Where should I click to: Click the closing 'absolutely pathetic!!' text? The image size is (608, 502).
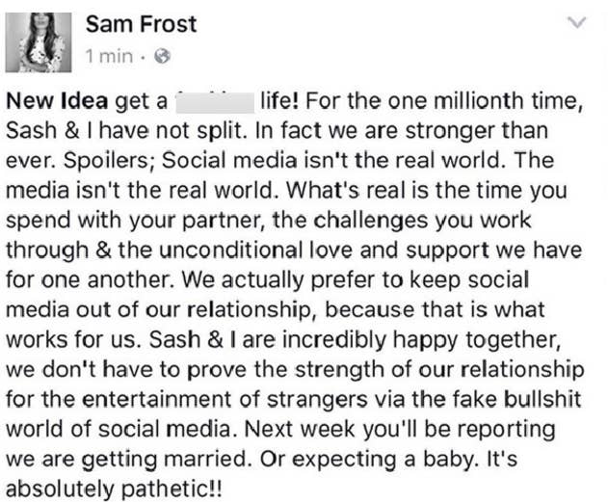pos(115,489)
